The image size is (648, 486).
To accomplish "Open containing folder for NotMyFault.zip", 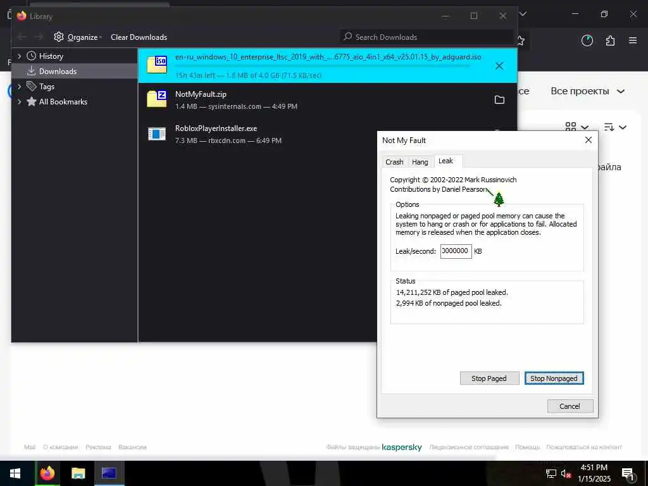I will click(x=499, y=99).
